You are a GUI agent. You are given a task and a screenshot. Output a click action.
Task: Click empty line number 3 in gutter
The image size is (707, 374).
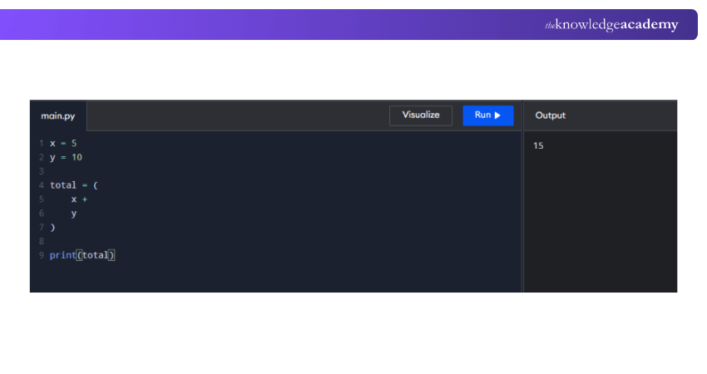pyautogui.click(x=42, y=171)
